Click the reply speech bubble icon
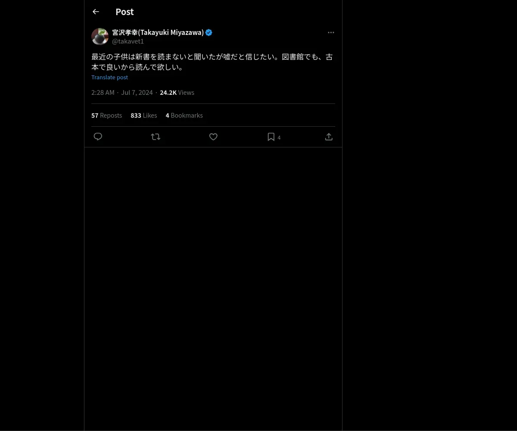 coord(98,137)
